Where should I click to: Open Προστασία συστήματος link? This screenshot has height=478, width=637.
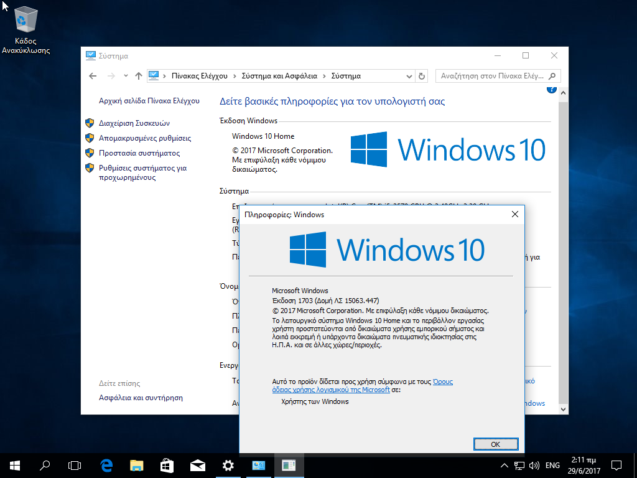point(139,153)
